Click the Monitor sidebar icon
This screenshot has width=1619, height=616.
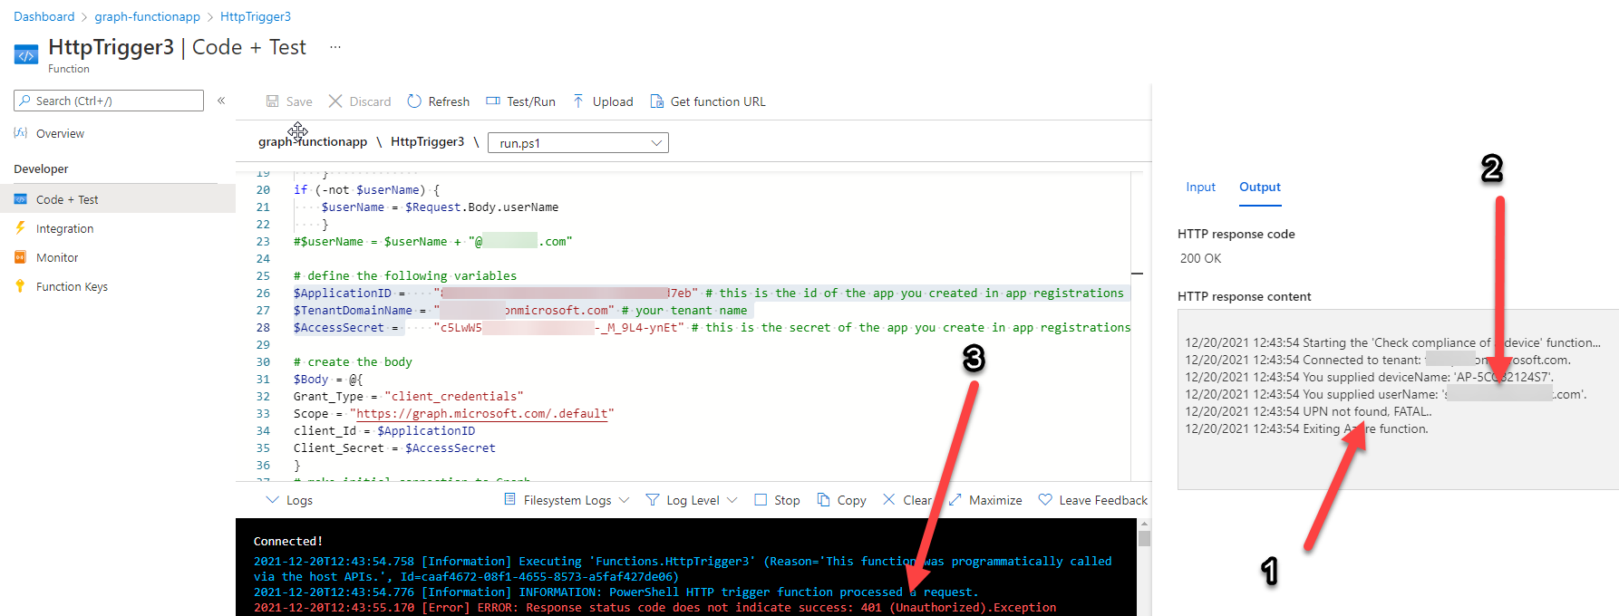20,257
